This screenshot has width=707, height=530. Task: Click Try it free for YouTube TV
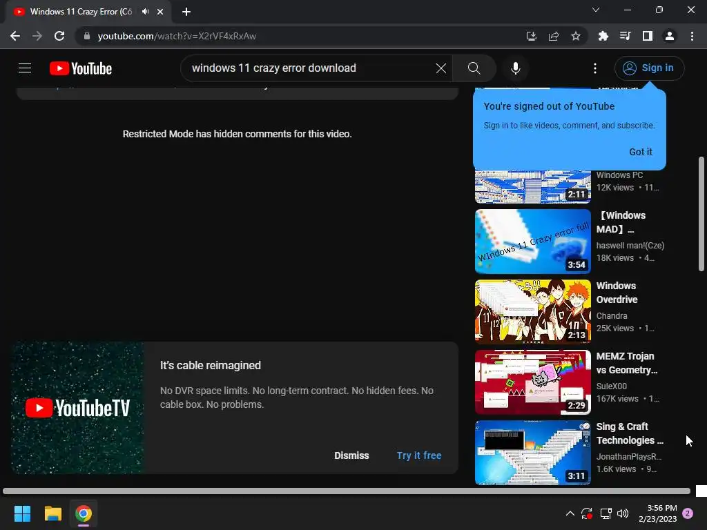pyautogui.click(x=419, y=455)
